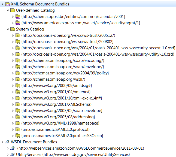Expand the xmldsig# node
The width and height of the screenshot is (176, 157).
pyautogui.click(x=13, y=86)
